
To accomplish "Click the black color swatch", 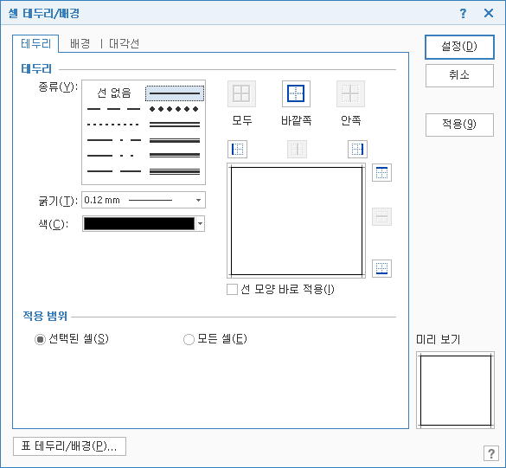I will coord(139,224).
